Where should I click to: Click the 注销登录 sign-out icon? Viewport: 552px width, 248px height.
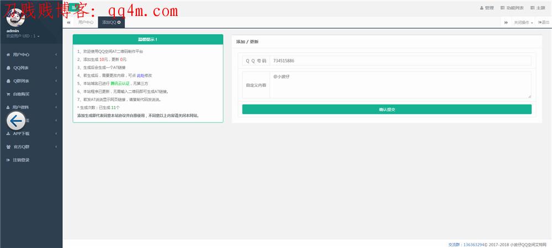pyautogui.click(x=8, y=160)
